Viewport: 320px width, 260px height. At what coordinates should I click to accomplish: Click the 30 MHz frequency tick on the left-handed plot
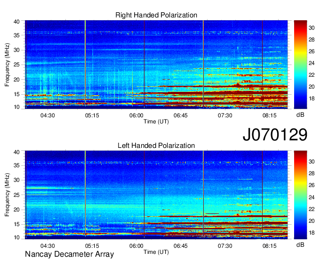point(16,180)
